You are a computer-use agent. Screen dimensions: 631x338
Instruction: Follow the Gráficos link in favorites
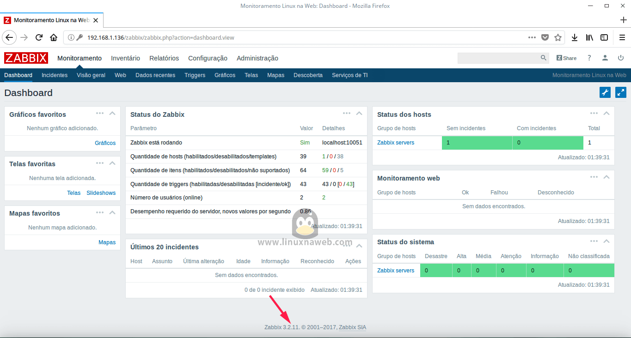pos(105,143)
